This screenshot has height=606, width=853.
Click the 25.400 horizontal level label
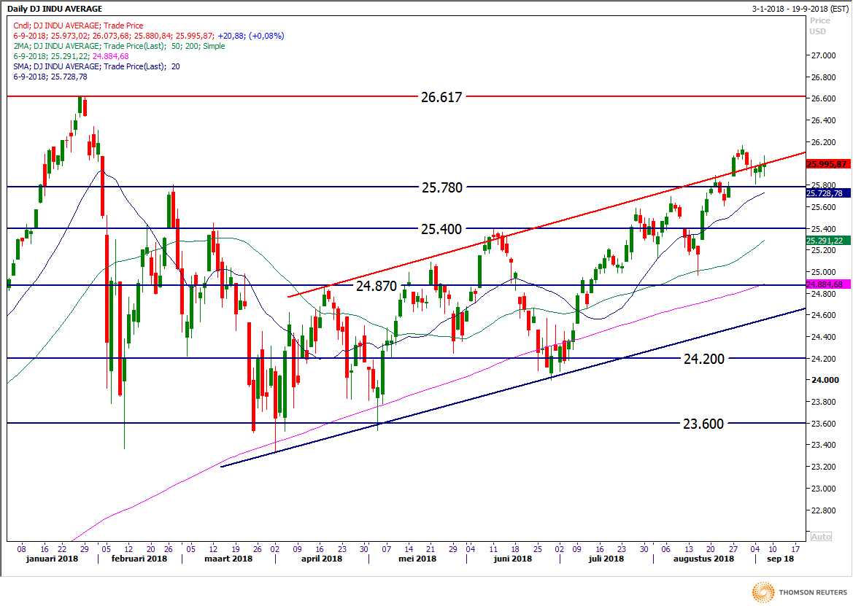[441, 229]
